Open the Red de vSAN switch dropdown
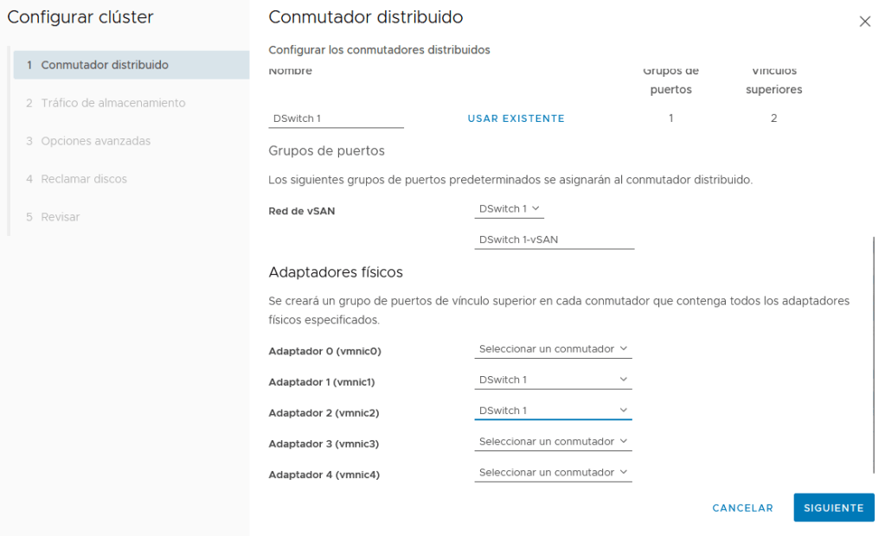 coord(509,208)
